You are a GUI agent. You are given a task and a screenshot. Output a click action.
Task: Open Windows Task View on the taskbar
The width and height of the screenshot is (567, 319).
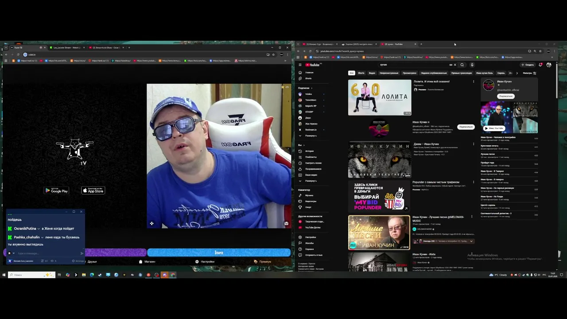(59, 275)
